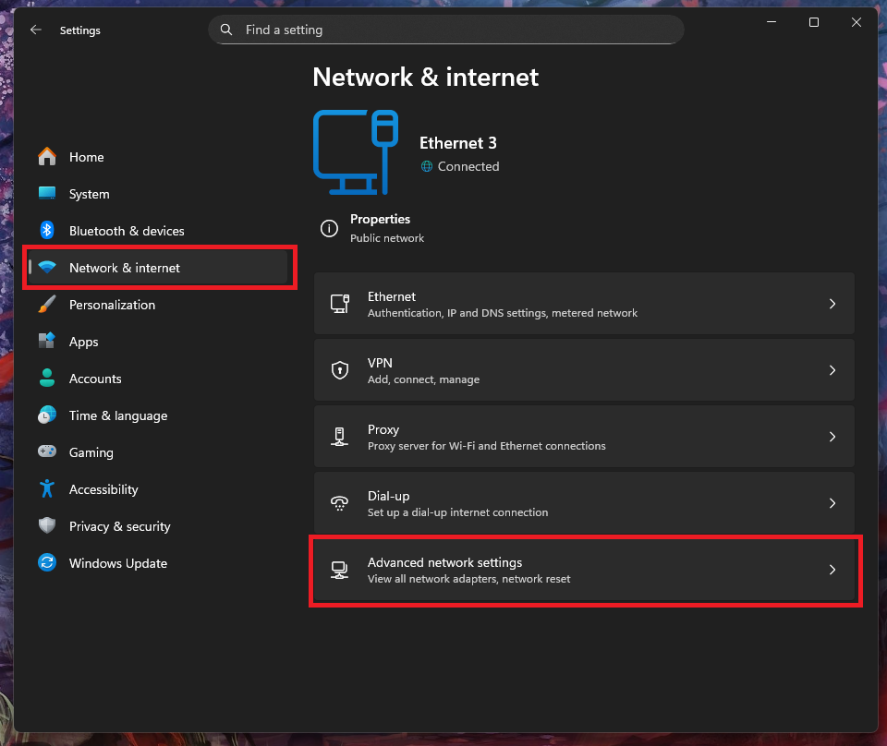The height and width of the screenshot is (746, 887).
Task: Open the Dial-up row chevron
Action: point(832,503)
